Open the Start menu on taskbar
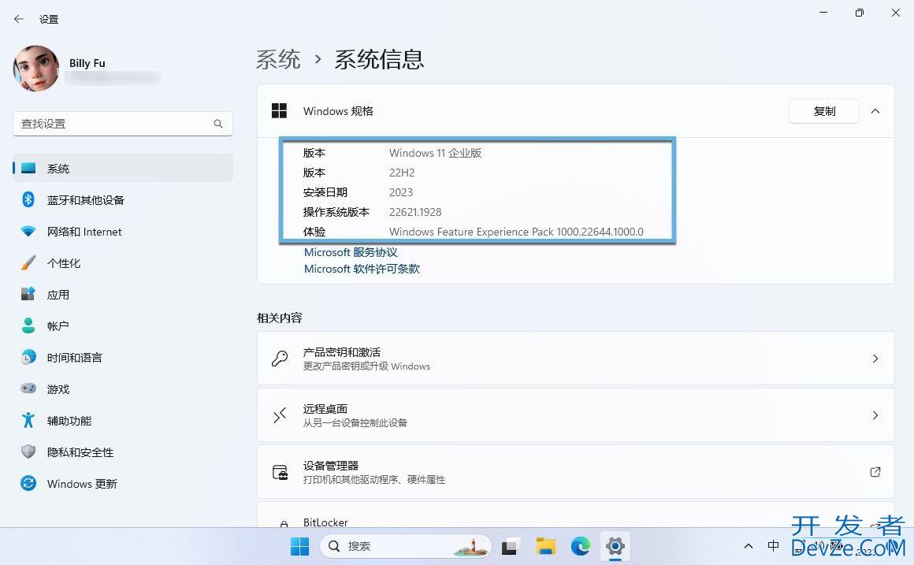This screenshot has height=565, width=914. 299,546
